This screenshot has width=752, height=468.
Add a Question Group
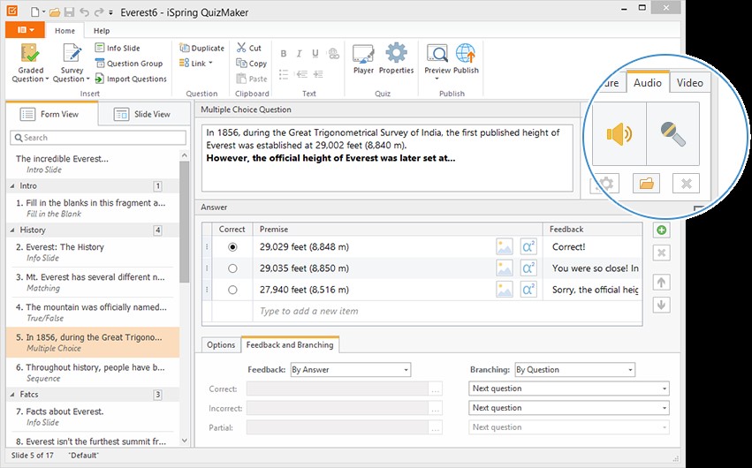click(x=129, y=64)
